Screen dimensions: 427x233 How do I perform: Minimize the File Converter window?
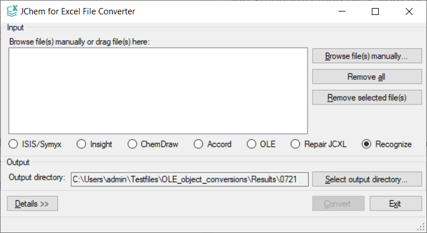click(x=341, y=11)
